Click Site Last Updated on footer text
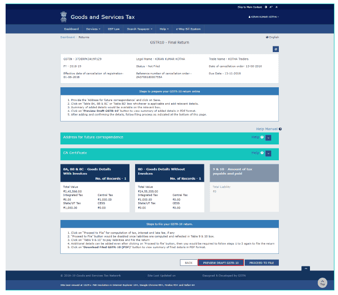Image resolution: width=338 pixels, height=295 pixels. coord(162,276)
